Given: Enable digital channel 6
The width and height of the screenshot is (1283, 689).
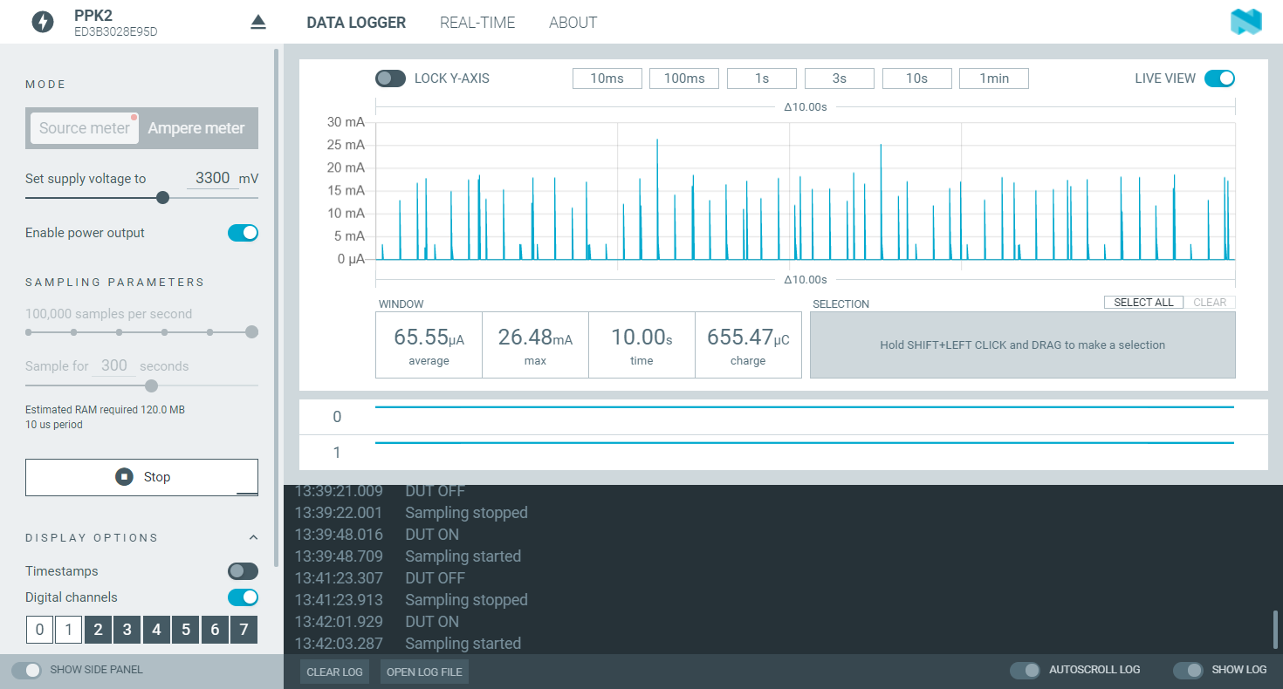Looking at the screenshot, I should (215, 630).
